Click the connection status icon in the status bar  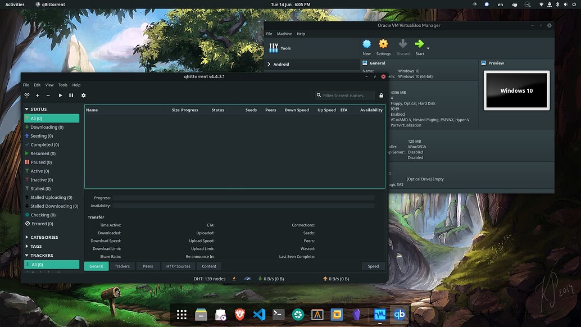[x=234, y=278]
